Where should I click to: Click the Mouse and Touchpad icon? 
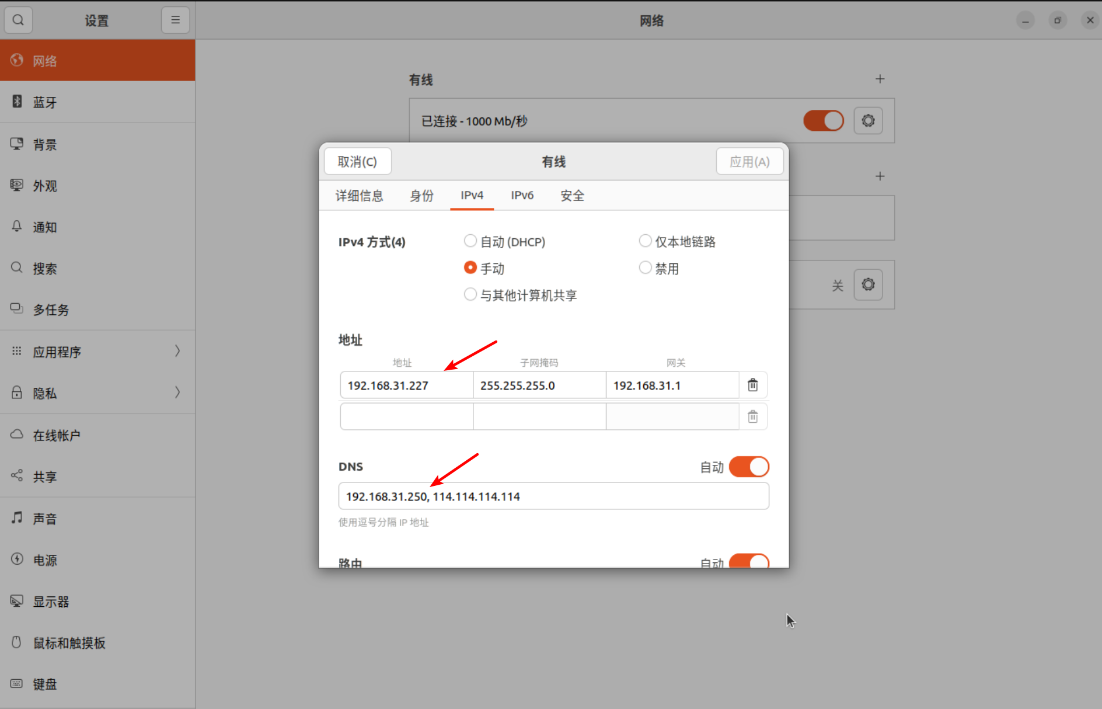point(17,642)
